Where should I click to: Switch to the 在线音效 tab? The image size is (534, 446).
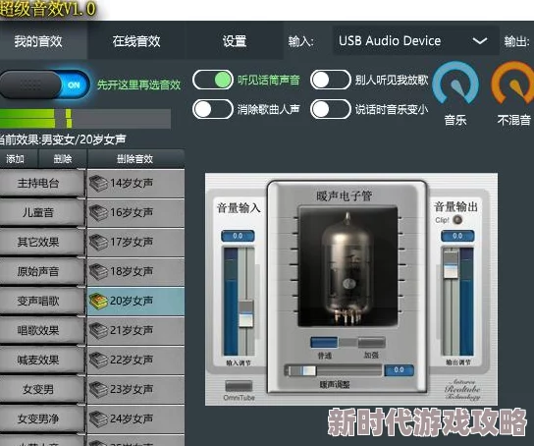pos(136,41)
